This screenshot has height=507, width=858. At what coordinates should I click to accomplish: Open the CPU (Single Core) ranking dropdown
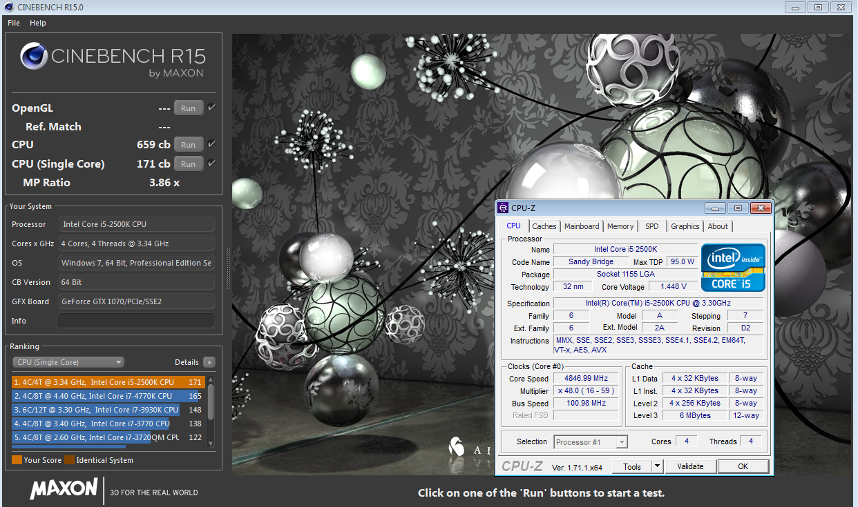[x=68, y=362]
